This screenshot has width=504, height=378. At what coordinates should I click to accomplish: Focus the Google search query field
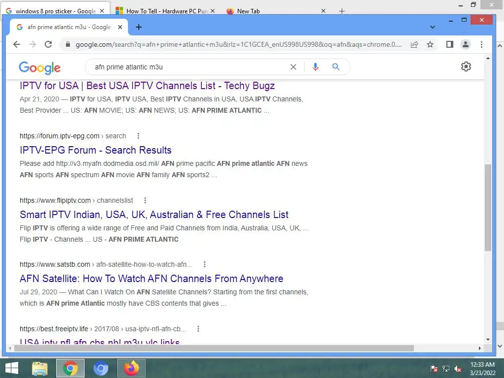[189, 67]
